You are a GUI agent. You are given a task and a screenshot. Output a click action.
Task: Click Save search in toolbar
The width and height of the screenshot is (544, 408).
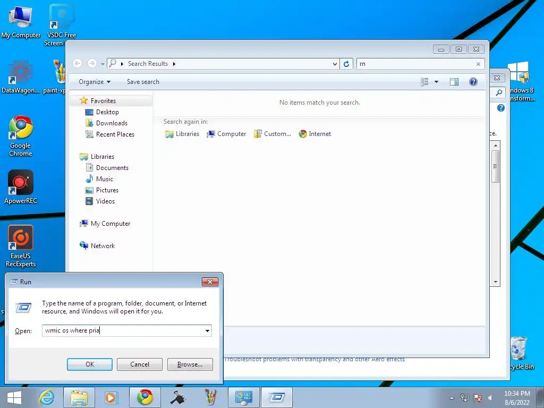click(143, 82)
